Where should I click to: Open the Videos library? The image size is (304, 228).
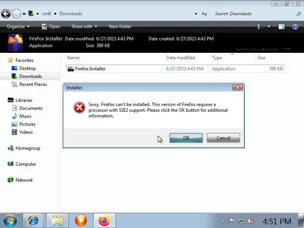(26, 132)
